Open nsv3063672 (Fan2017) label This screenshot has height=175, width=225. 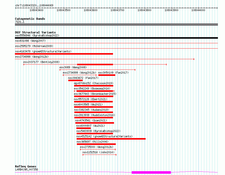pyautogui.click(x=83, y=78)
